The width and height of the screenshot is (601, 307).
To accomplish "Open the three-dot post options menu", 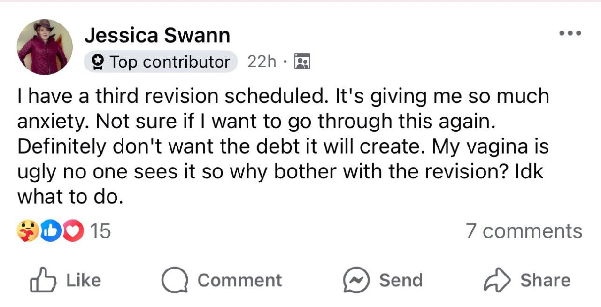I will point(570,33).
